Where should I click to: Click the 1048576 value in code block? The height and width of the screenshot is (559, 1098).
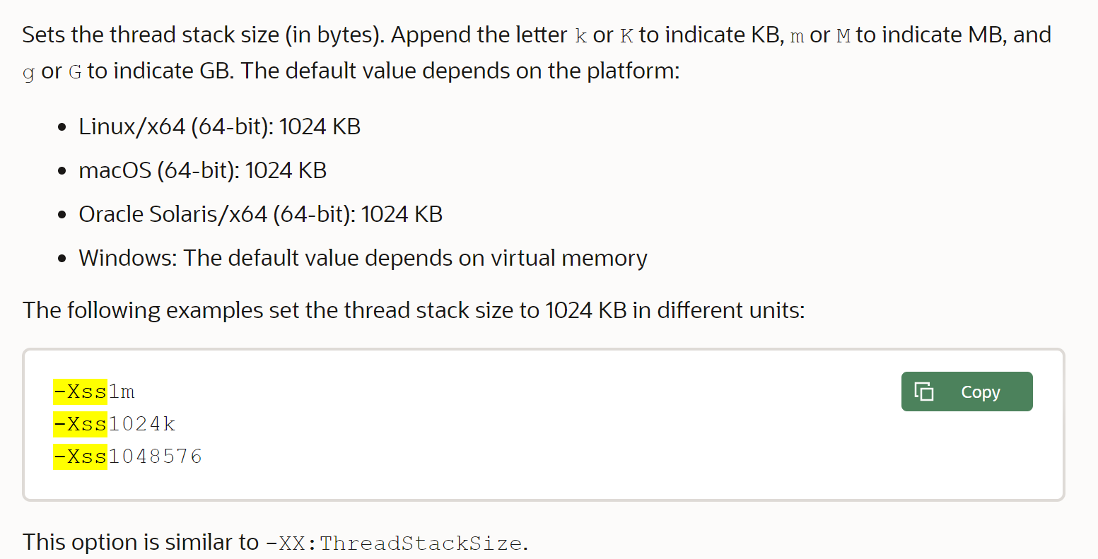coord(155,457)
